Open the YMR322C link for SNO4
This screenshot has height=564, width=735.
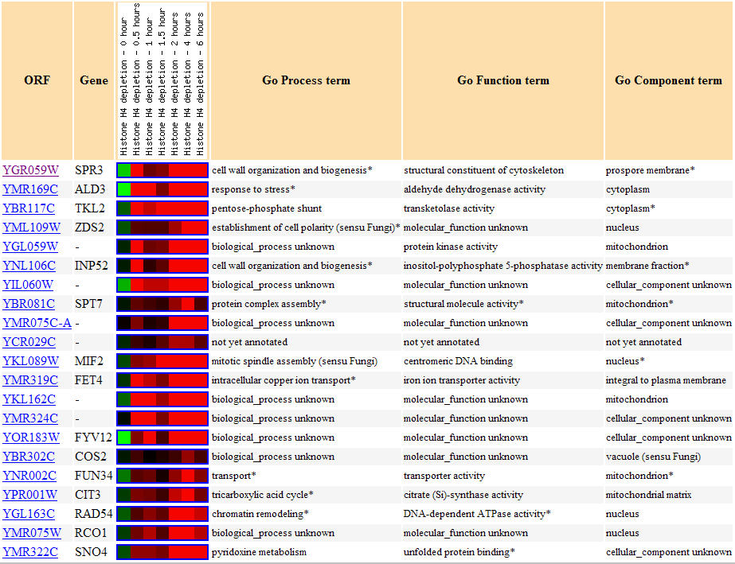(30, 552)
